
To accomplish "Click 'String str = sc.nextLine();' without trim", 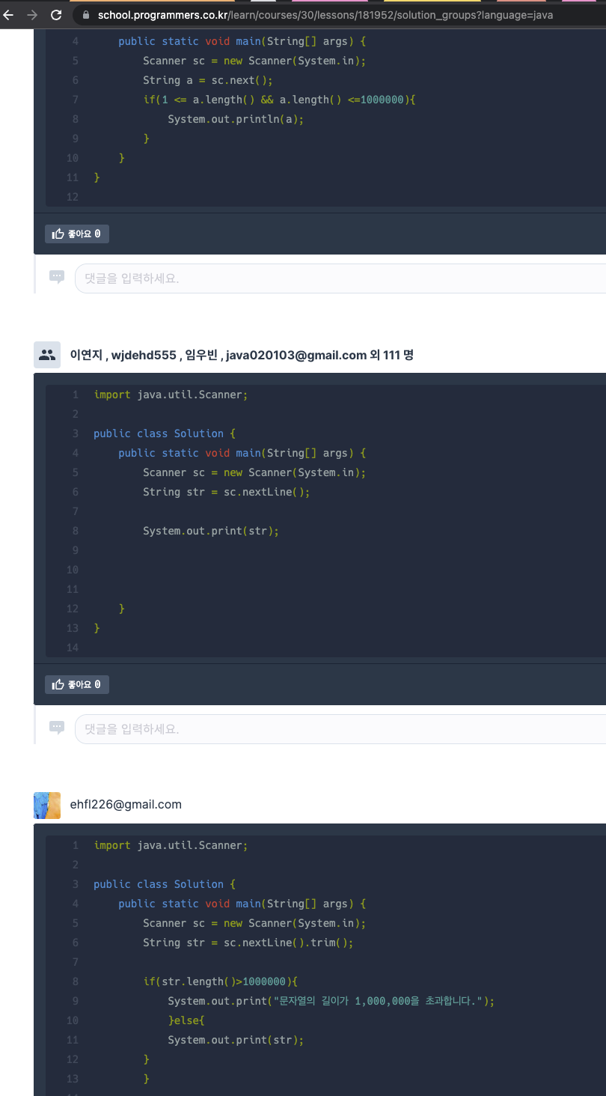I will [227, 492].
